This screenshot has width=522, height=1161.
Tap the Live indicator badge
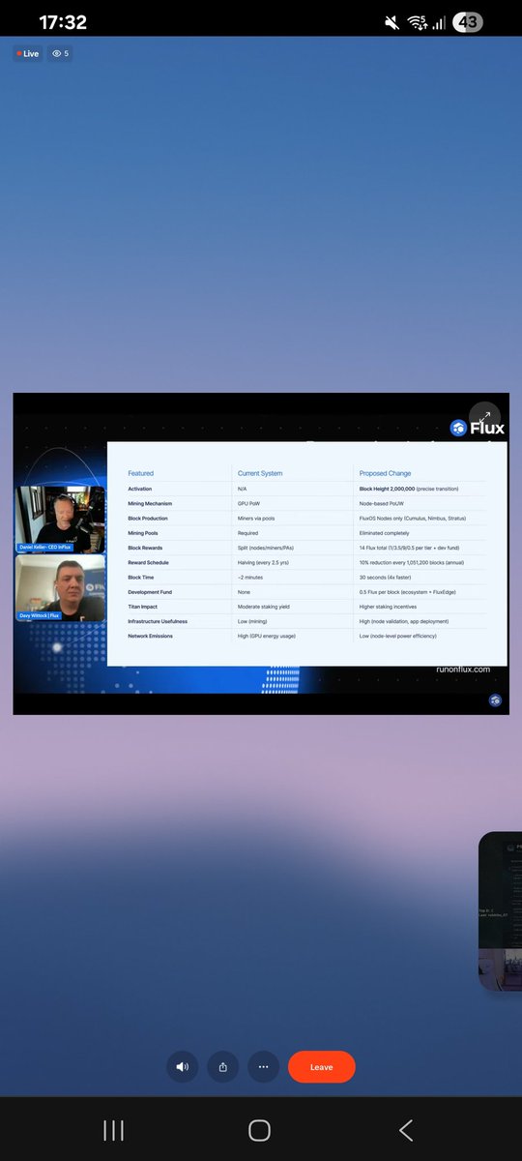(28, 54)
